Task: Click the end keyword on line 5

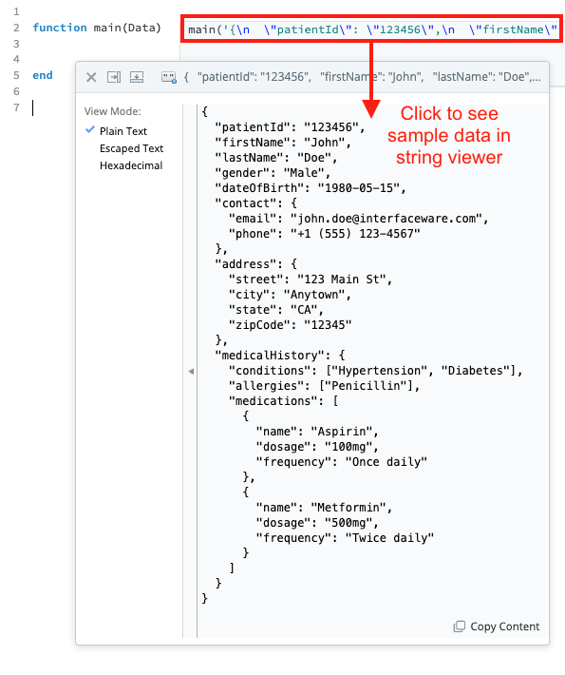Action: pyautogui.click(x=43, y=75)
